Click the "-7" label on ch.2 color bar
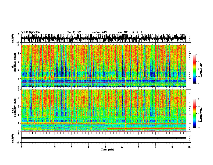 198,128
